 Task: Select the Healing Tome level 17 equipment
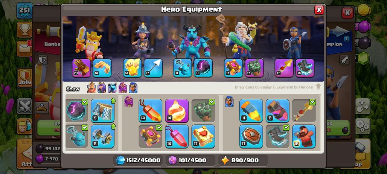pos(203,136)
